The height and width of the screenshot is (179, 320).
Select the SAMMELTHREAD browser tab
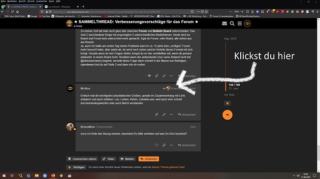(x=24, y=7)
